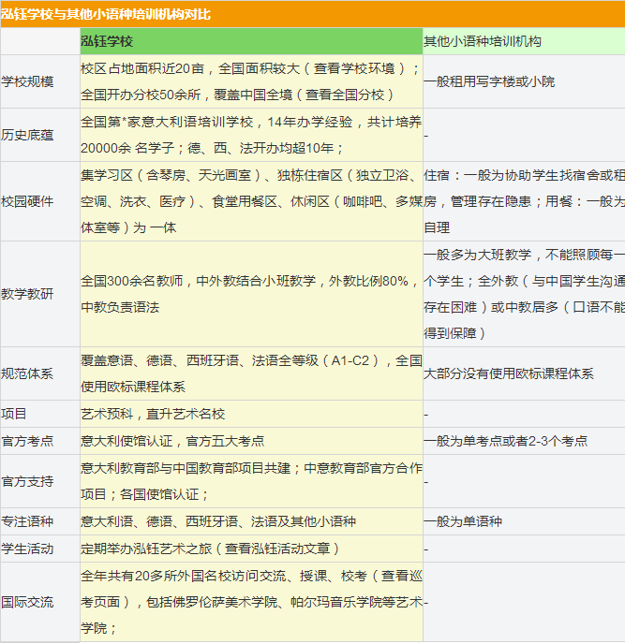Click the '学生活动' row label
The width and height of the screenshot is (625, 644).
point(27,549)
